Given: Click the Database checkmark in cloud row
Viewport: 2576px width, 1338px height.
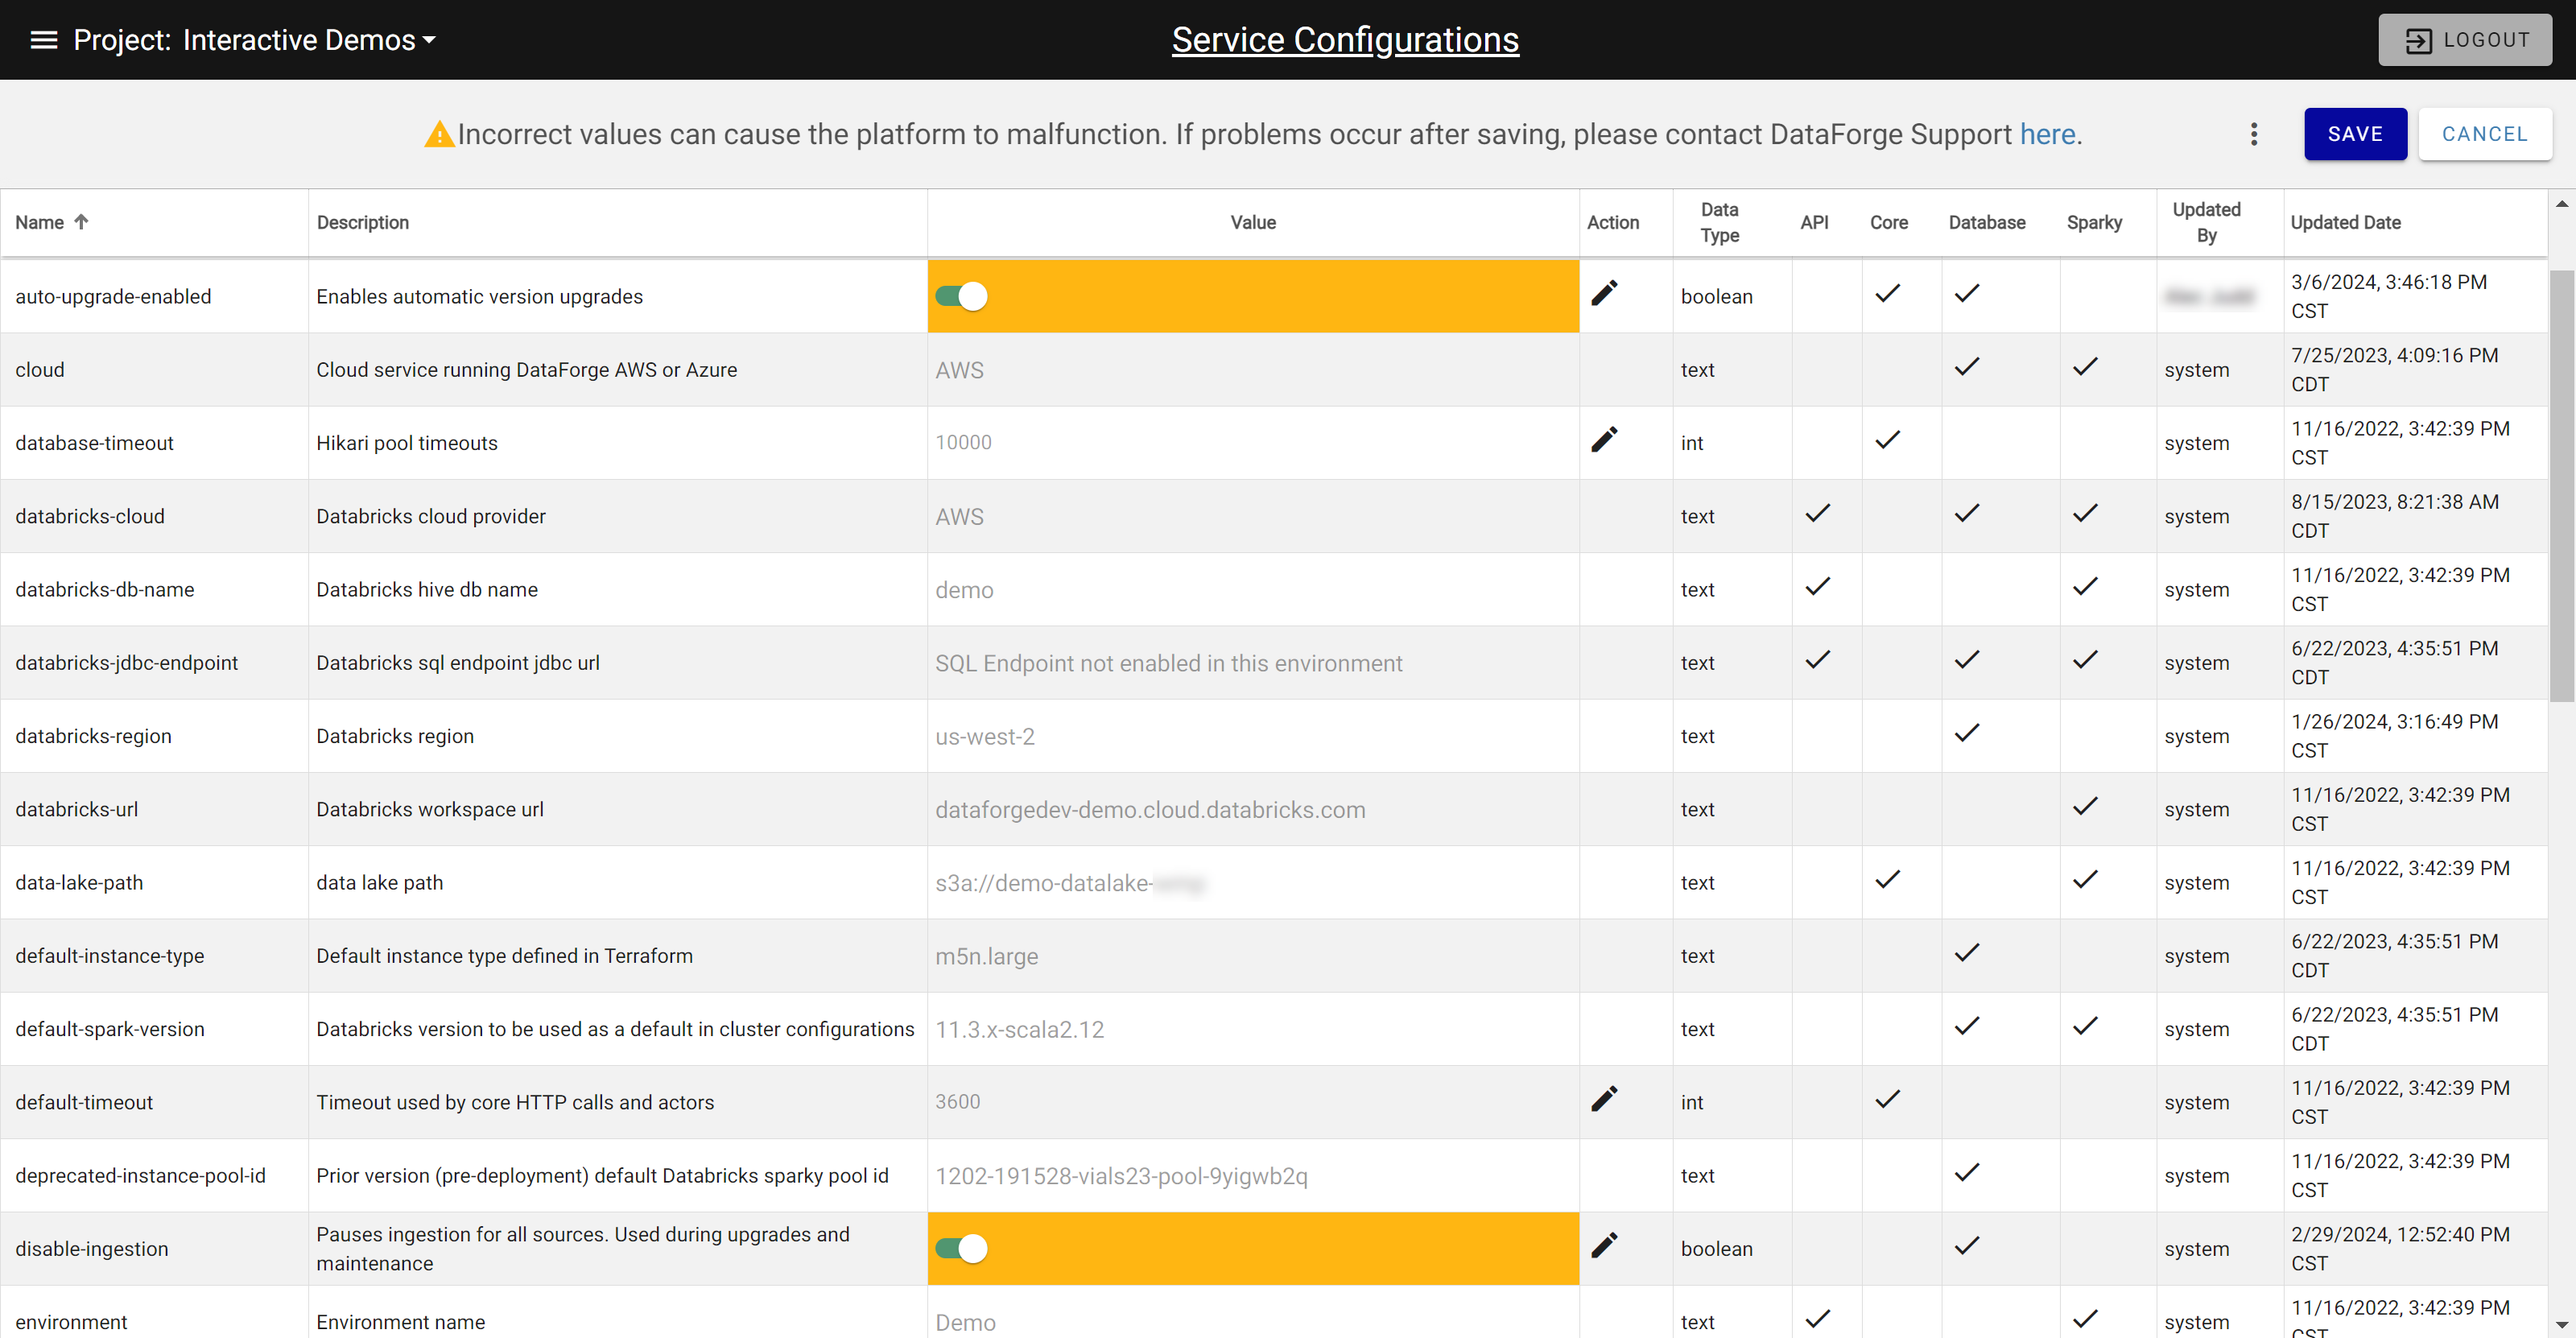Looking at the screenshot, I should coord(1967,367).
